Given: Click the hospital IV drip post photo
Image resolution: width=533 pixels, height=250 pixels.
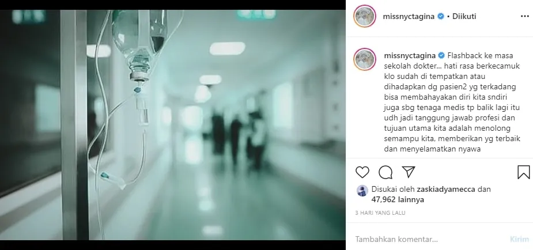Looking at the screenshot, I should point(173,124).
